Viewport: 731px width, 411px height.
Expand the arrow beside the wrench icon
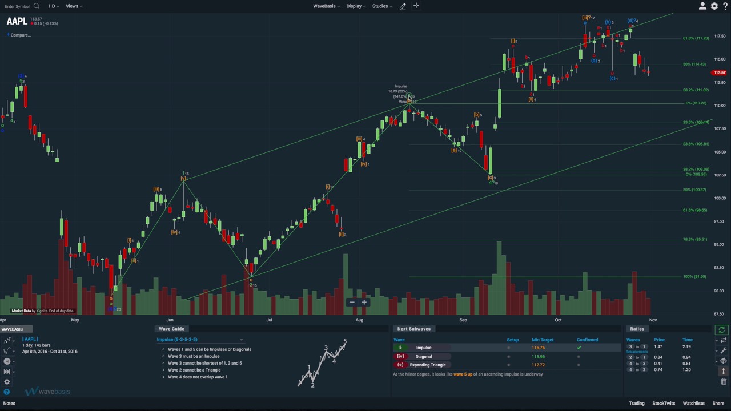(717, 350)
